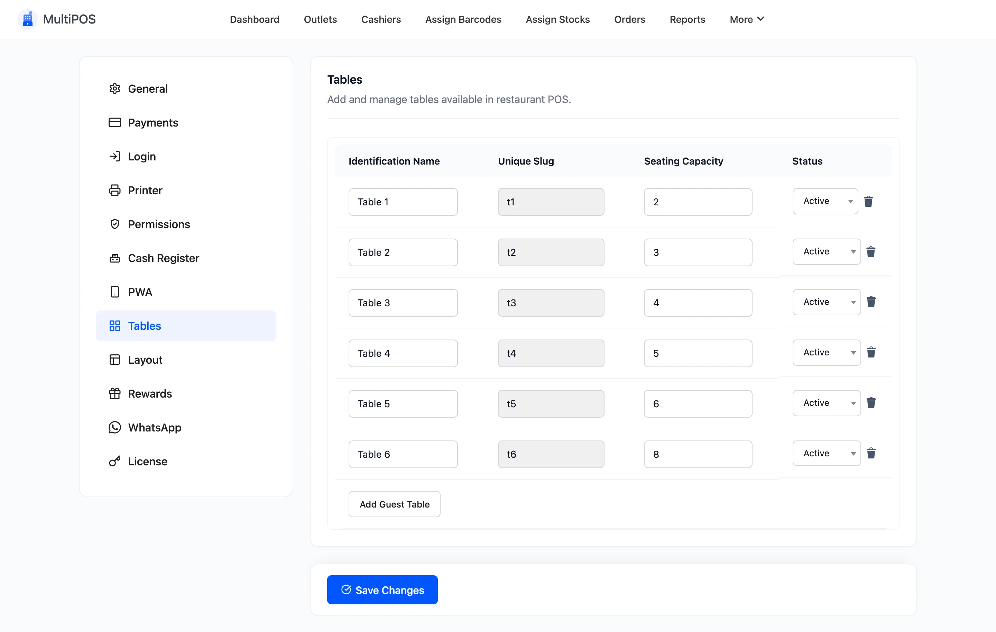The image size is (996, 632).
Task: Click the Permissions shield icon
Action: (x=114, y=224)
